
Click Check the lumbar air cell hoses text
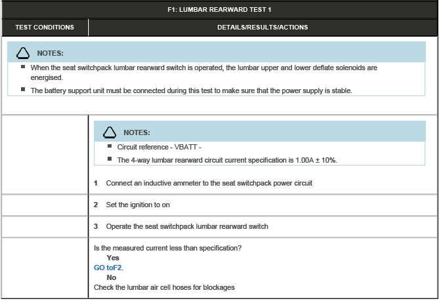coord(164,287)
